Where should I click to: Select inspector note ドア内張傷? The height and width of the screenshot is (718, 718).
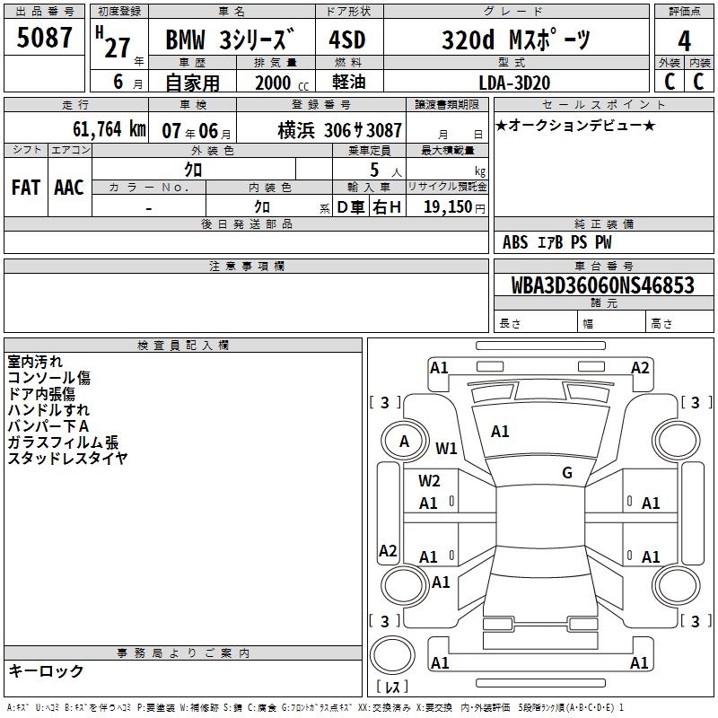(x=41, y=394)
